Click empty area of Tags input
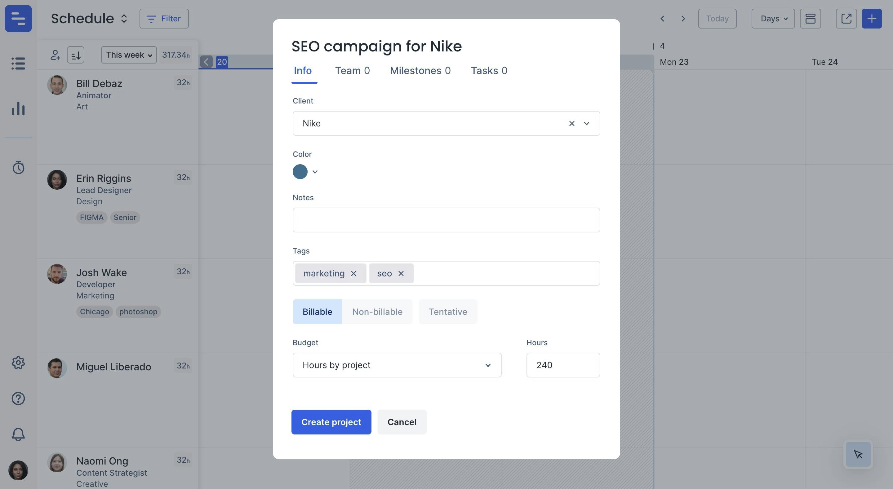 pyautogui.click(x=506, y=273)
